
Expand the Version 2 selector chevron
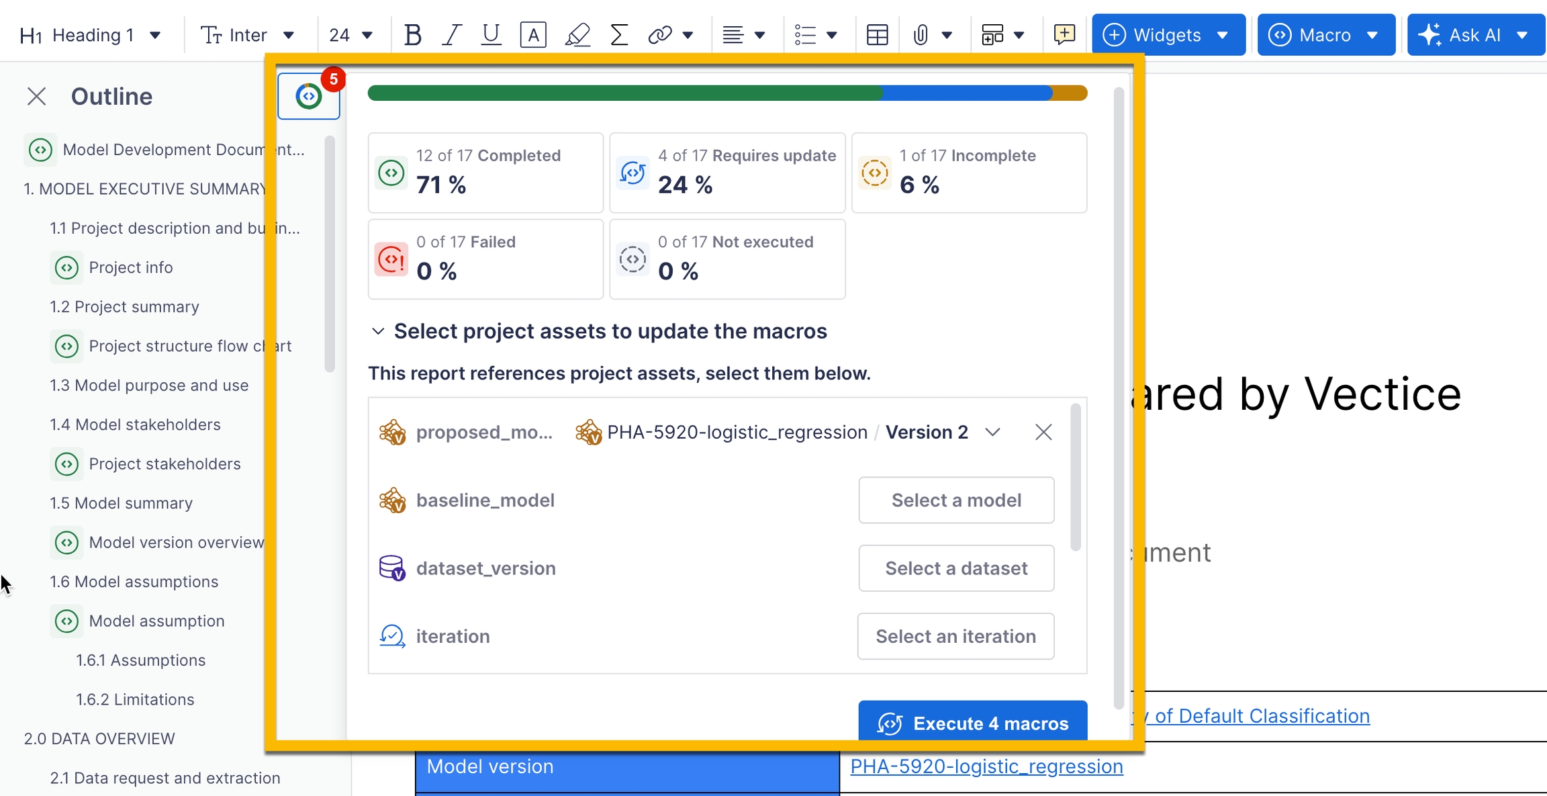[x=992, y=432]
